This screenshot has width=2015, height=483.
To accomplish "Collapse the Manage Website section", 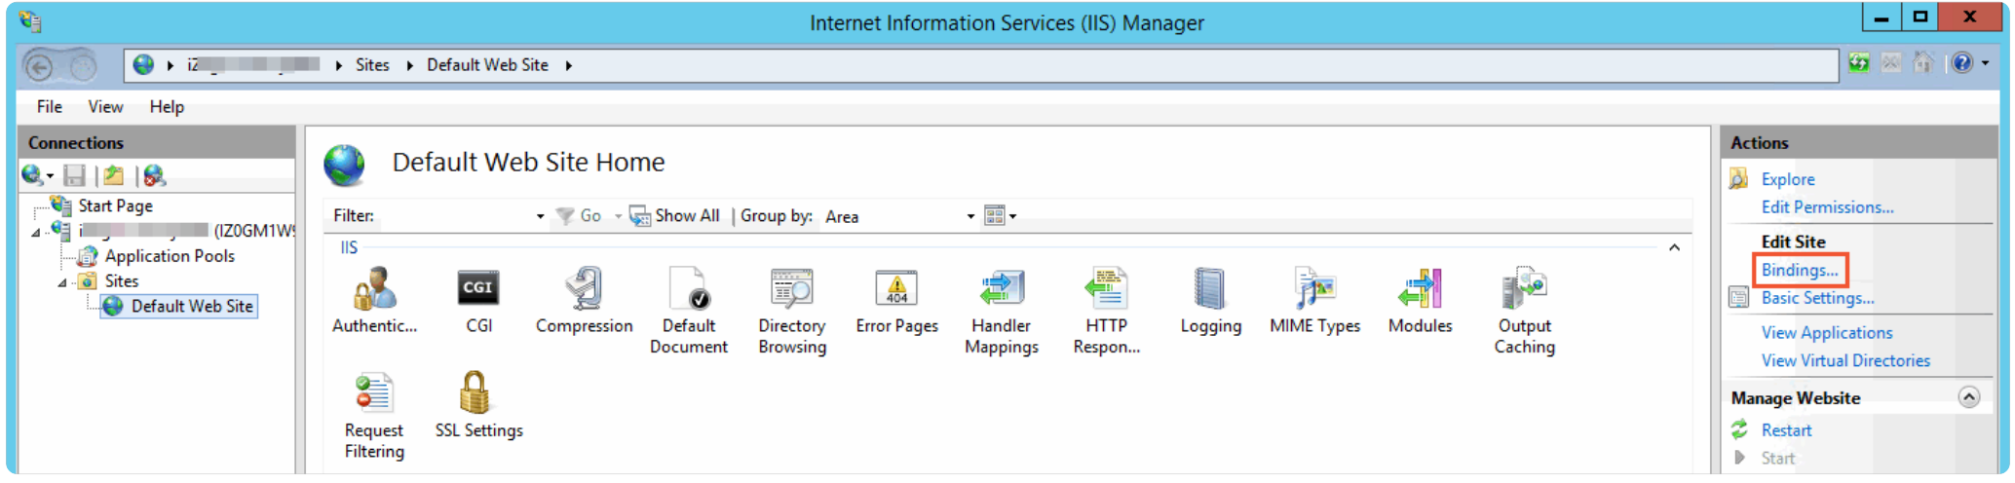I will (x=1968, y=397).
